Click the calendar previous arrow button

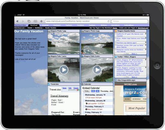93,91
